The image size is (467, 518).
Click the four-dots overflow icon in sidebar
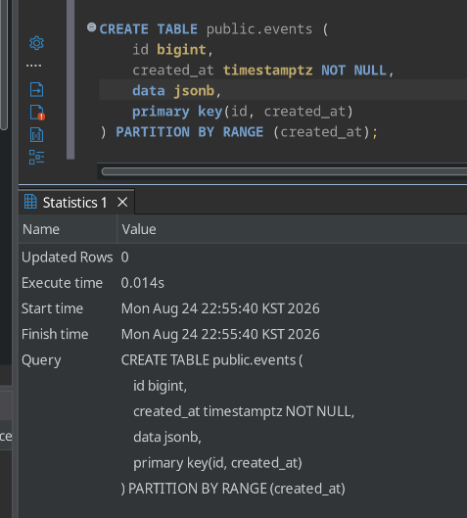pyautogui.click(x=34, y=66)
